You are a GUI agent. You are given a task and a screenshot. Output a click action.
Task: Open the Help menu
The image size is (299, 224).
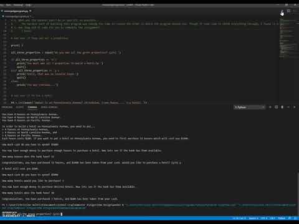[28, 5]
